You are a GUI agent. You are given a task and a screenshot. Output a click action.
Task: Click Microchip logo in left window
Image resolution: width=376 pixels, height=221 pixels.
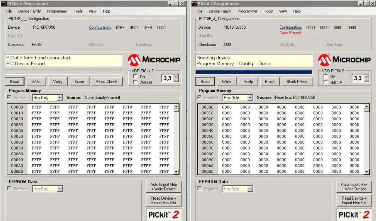click(154, 60)
